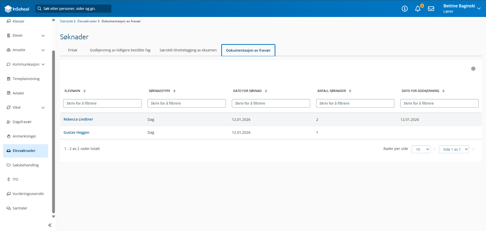Sort by Dato for søknad arrows

click(x=266, y=91)
